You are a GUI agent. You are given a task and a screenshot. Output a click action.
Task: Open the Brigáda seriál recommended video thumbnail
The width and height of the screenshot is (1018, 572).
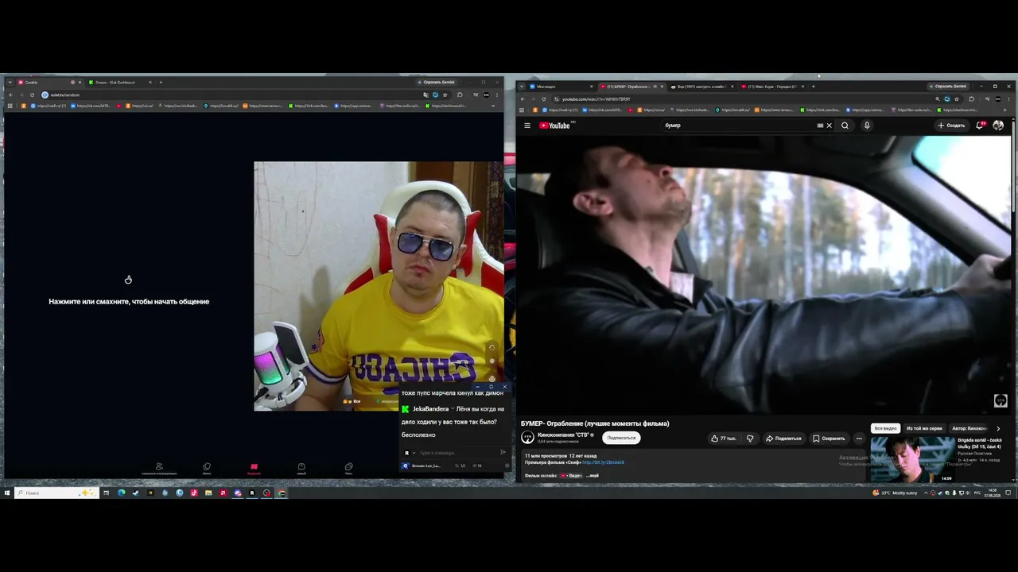click(x=912, y=459)
